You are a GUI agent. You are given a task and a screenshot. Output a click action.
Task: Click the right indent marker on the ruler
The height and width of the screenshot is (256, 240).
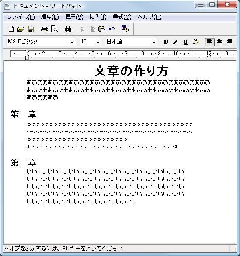(x=209, y=55)
